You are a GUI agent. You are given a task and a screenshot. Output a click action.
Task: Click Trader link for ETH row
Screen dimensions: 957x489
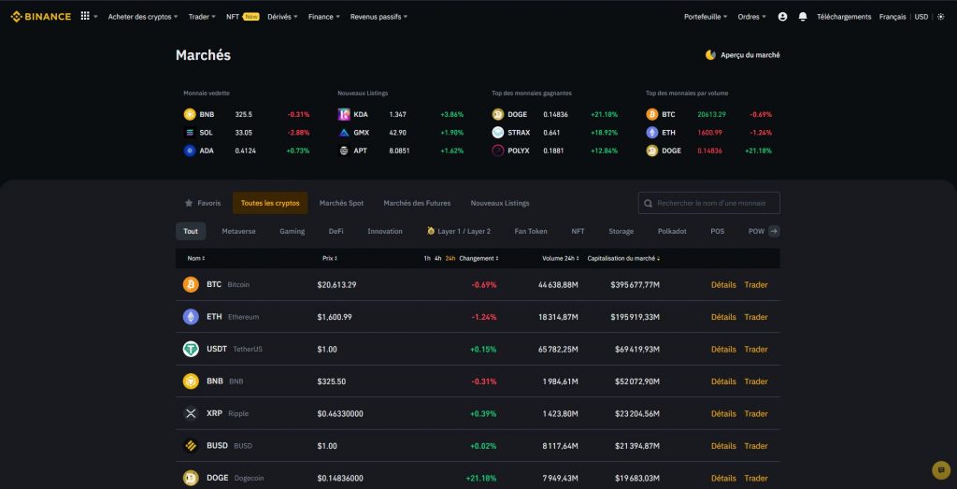[755, 317]
